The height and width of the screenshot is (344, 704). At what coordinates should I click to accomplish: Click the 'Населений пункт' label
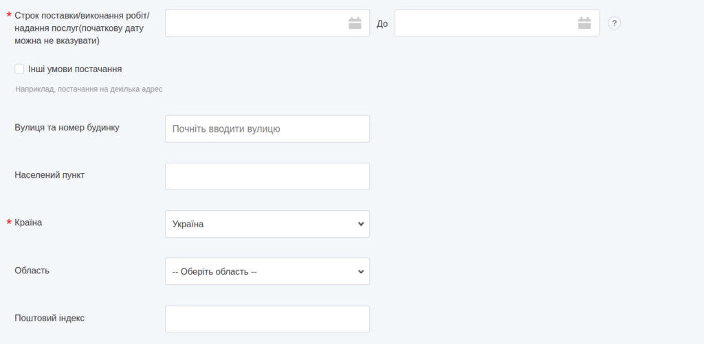49,174
